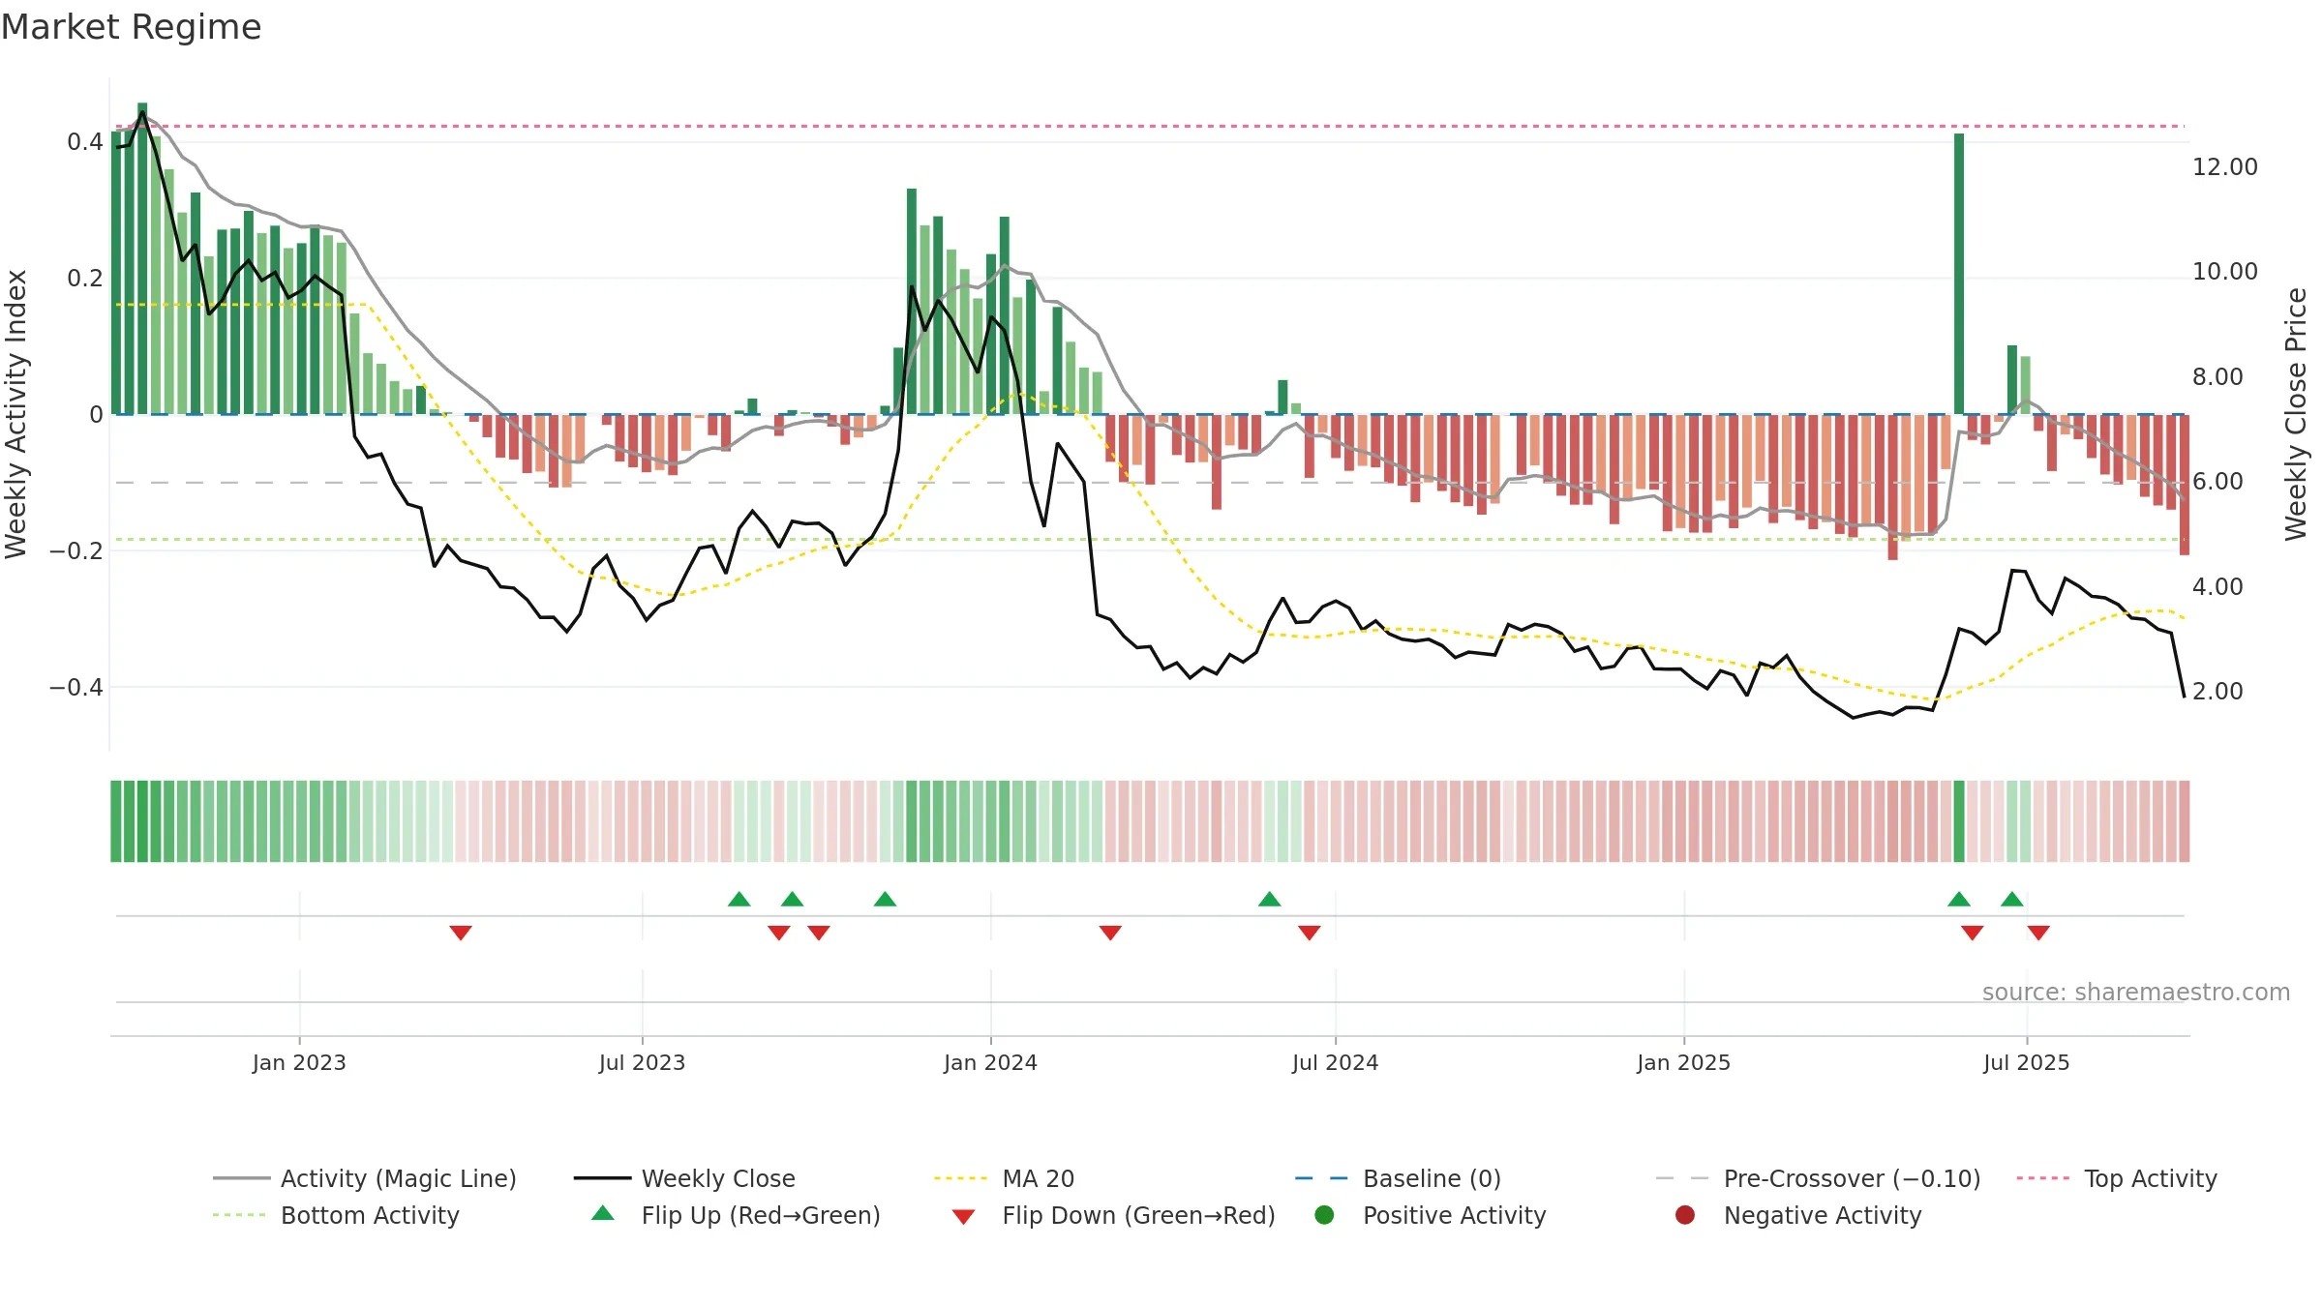Click the Jan 2025 axis label
Screen dimensions: 2323x1306
click(1683, 1062)
